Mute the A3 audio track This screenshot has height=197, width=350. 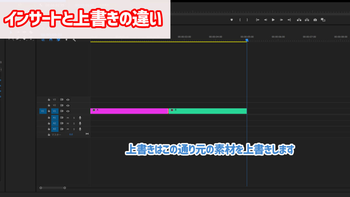pos(68,129)
